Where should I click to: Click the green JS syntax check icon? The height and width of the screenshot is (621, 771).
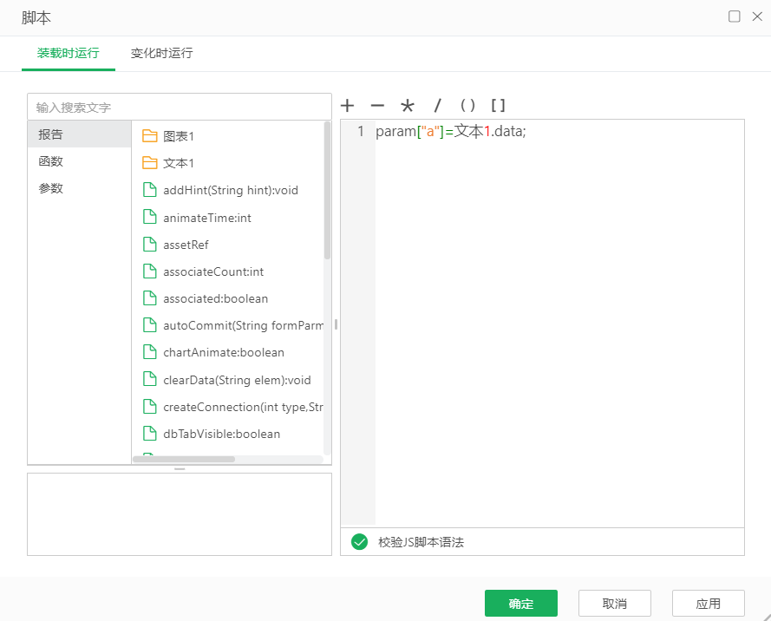(x=360, y=542)
